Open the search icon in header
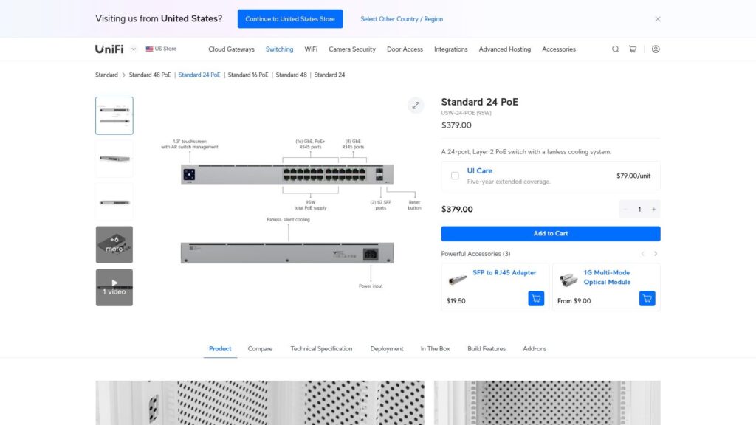Viewport: 756px width, 425px height. coord(615,49)
